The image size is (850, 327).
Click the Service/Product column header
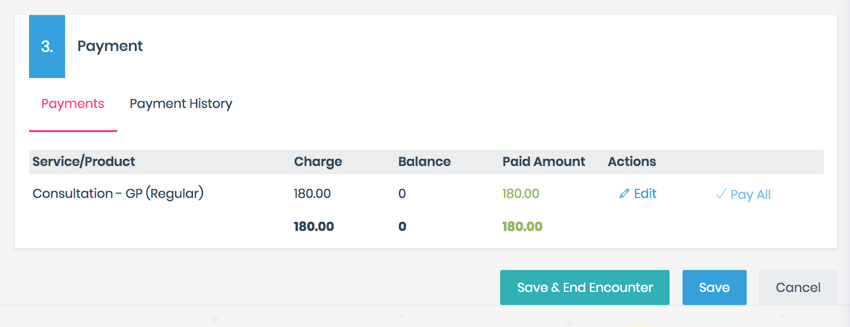coord(84,162)
